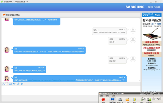Click your 负全责？ message sent at 10:16:56
This screenshot has height=103, width=163.
pyautogui.click(x=117, y=41)
